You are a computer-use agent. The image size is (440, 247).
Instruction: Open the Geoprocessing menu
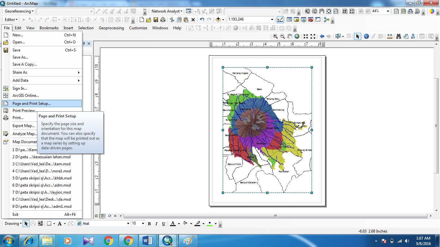click(x=111, y=28)
